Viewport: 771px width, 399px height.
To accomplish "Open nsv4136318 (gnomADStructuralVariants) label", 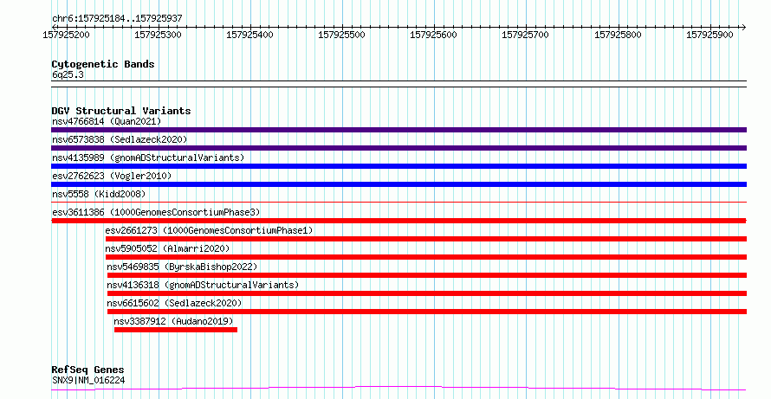I will tap(203, 285).
